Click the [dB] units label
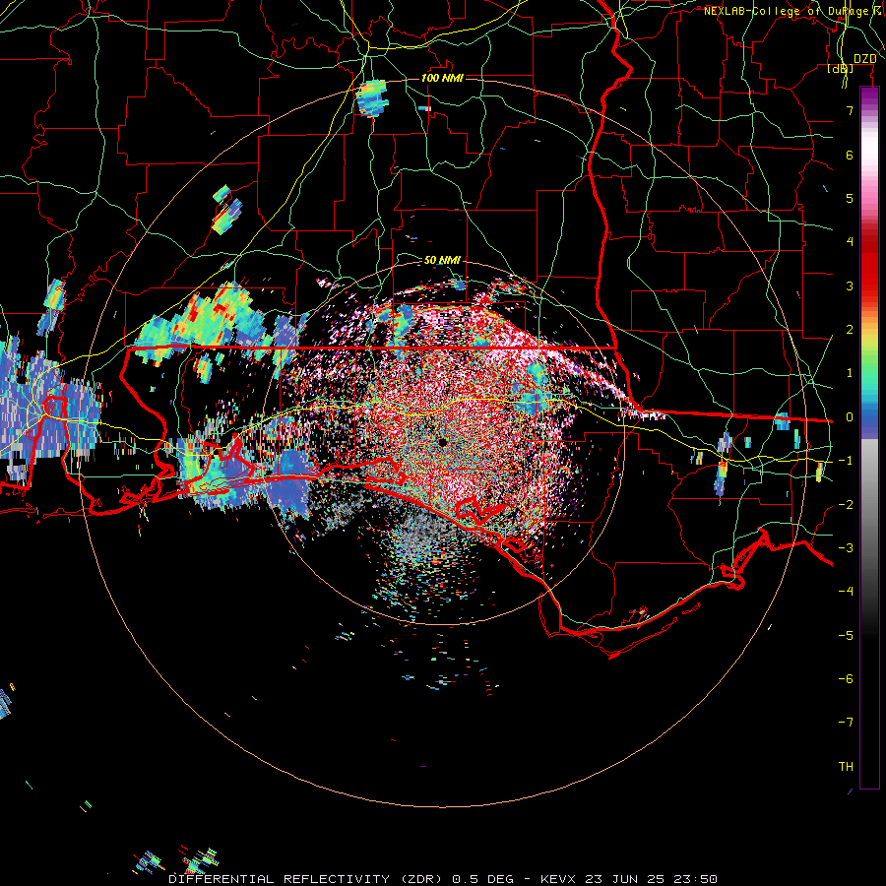Image resolution: width=886 pixels, height=886 pixels. (841, 68)
